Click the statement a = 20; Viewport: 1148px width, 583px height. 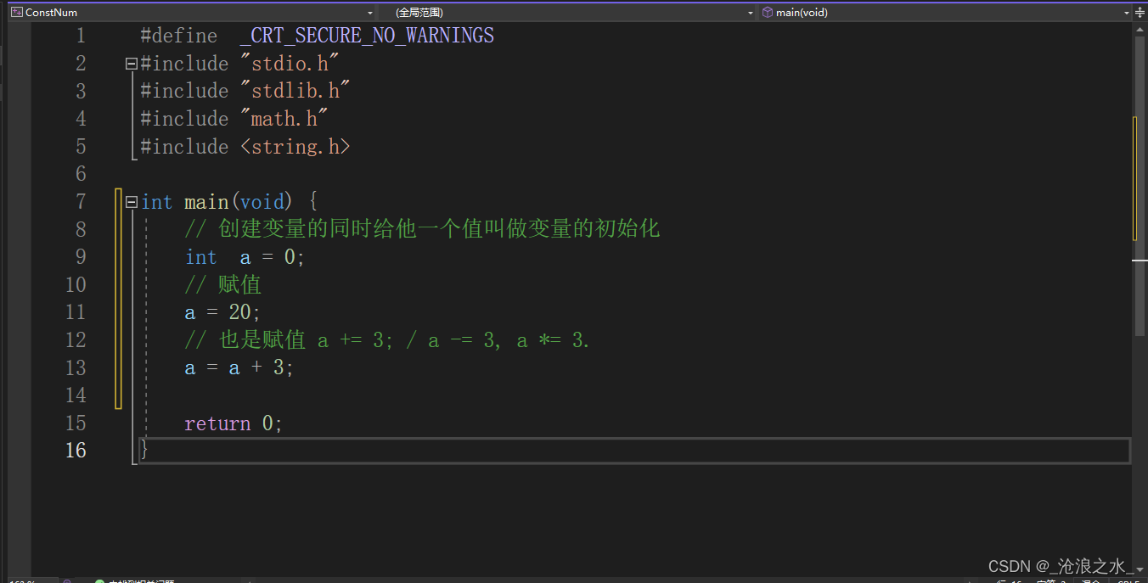222,312
